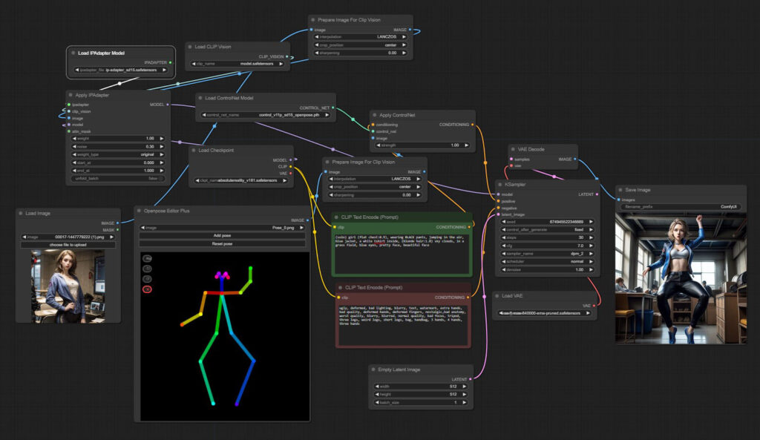
Task: Collapse the green CLIP Text Encode node title dot
Action: coord(336,217)
